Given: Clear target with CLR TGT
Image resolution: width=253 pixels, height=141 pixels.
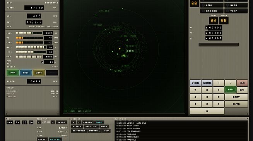Looking at the screenshot, I should pos(43,139).
